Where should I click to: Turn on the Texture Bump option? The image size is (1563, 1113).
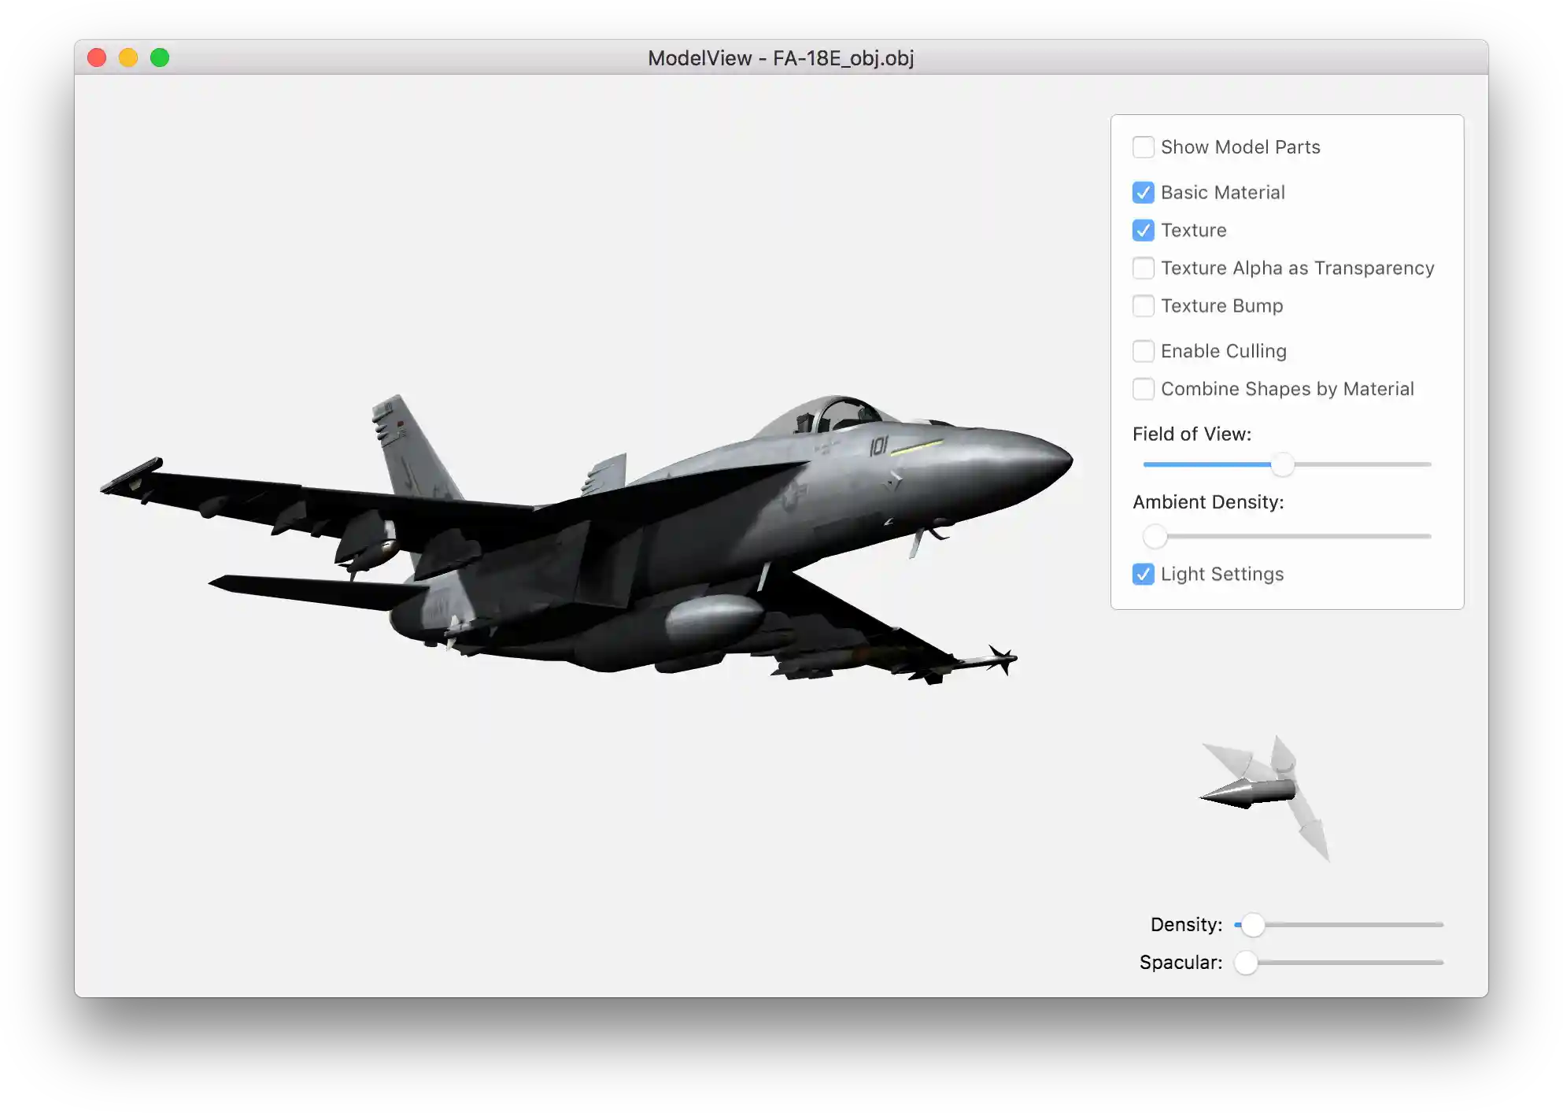(x=1143, y=306)
